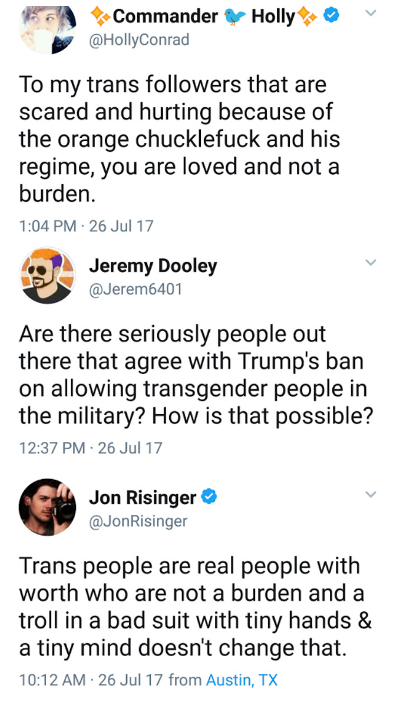Open the @HollyConrad handle
Image resolution: width=396 pixels, height=708 pixels.
(x=138, y=41)
